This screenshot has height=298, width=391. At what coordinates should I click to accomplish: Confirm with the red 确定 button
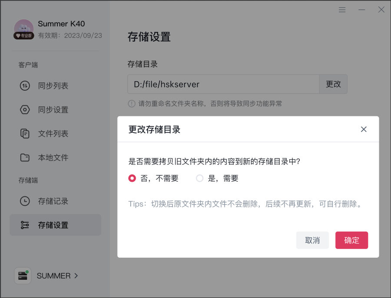[351, 240]
